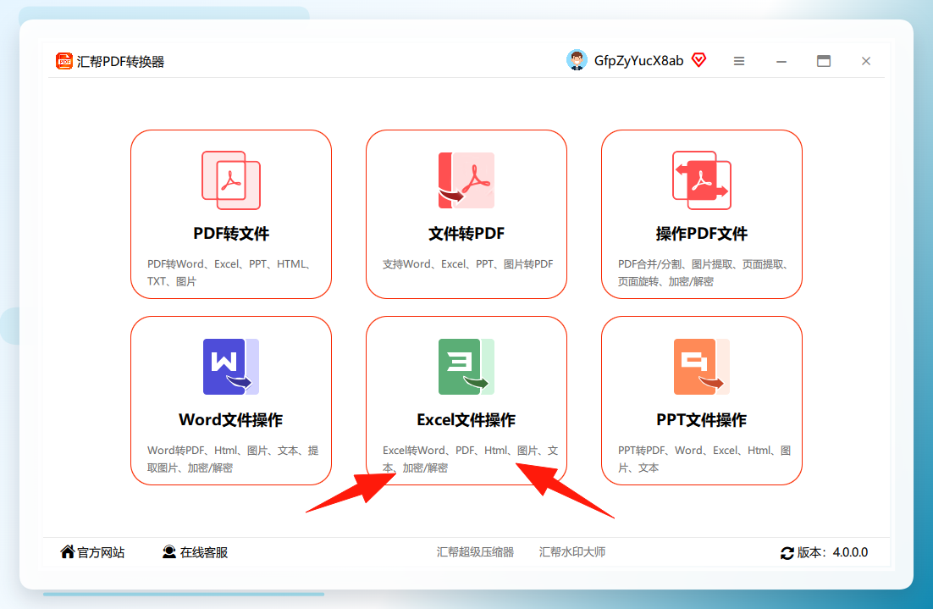Select the 文件转PDF title
This screenshot has width=933, height=609.
click(466, 234)
